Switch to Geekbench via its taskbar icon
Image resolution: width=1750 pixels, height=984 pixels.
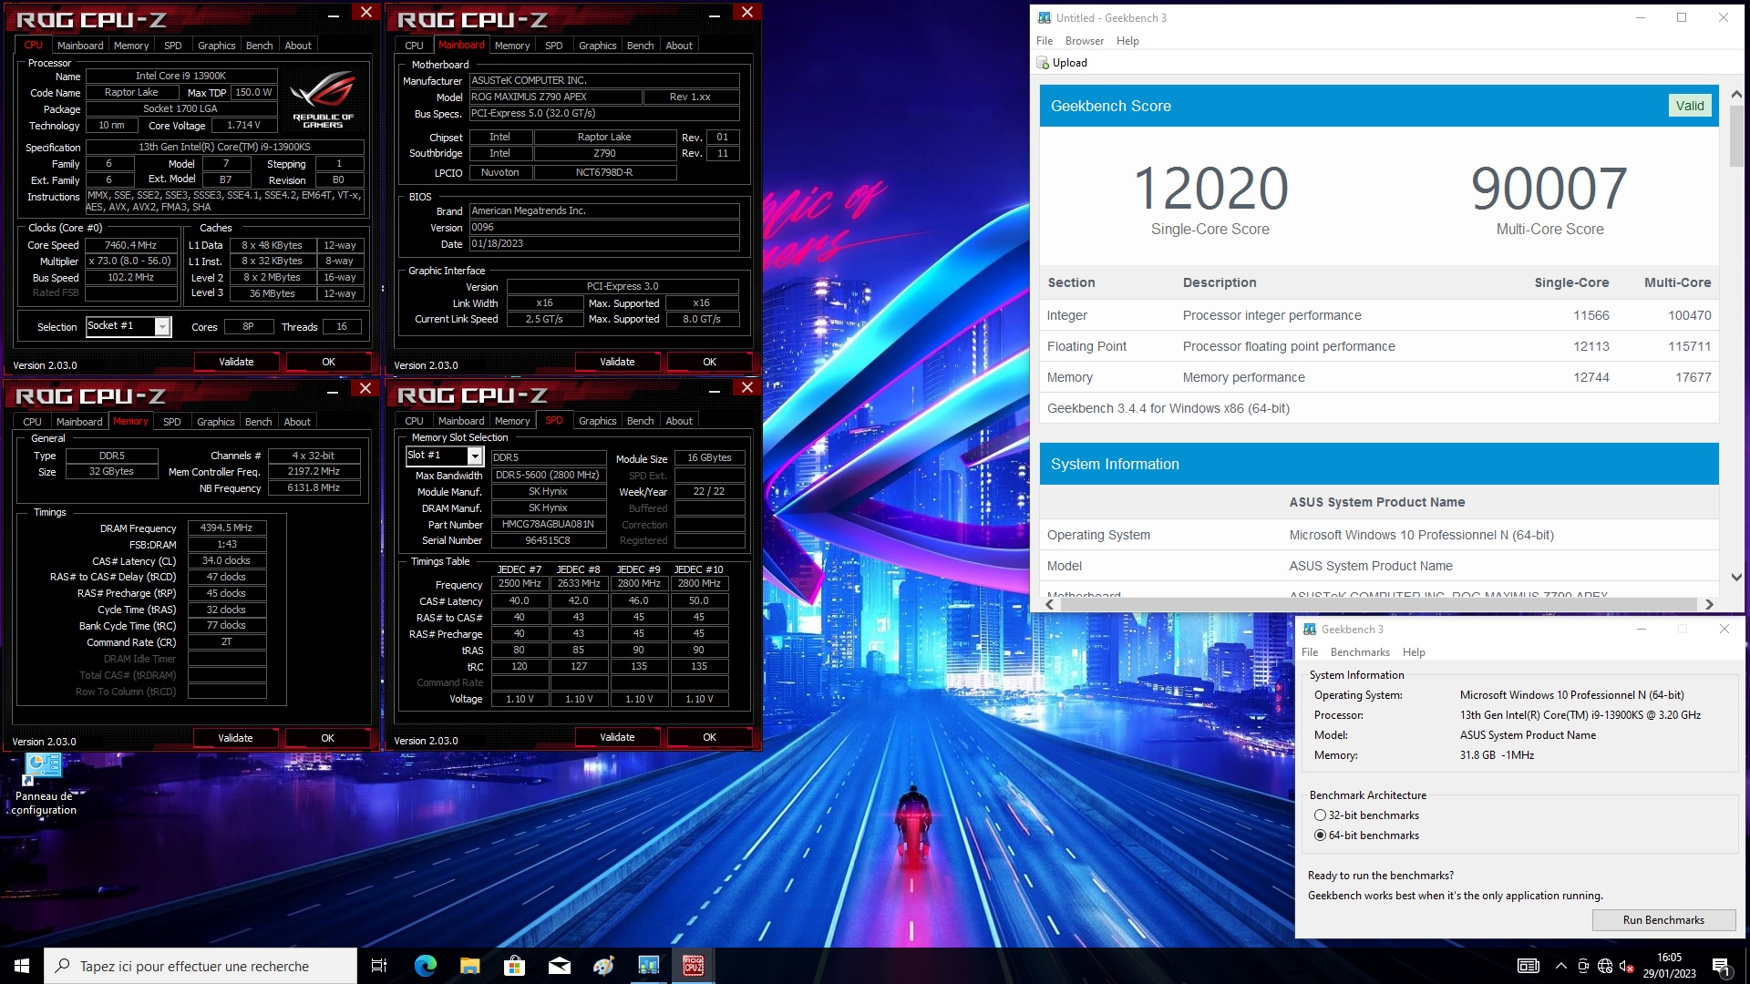pyautogui.click(x=648, y=966)
